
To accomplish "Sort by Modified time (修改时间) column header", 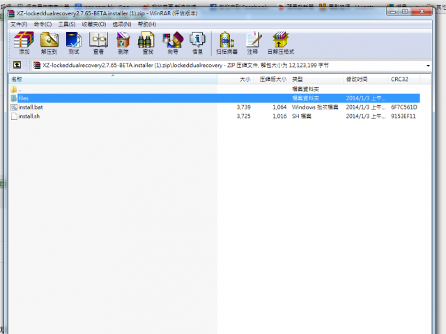I will tap(365, 79).
